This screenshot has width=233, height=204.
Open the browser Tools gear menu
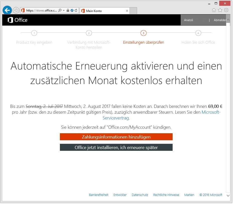[226, 10]
